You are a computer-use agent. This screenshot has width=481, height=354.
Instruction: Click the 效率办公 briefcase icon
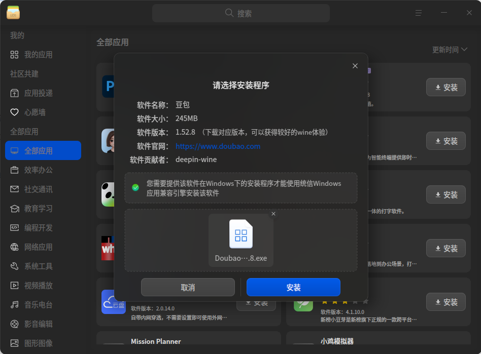click(14, 170)
